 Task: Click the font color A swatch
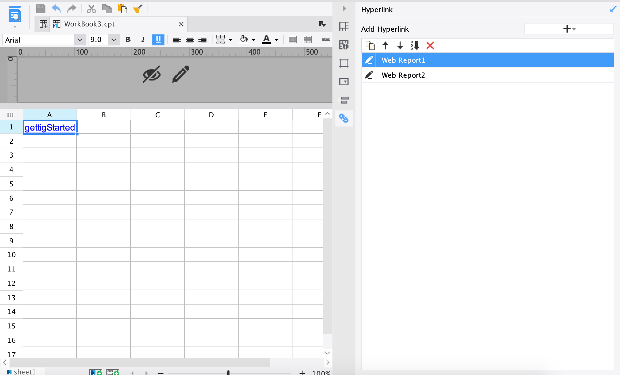coord(266,40)
